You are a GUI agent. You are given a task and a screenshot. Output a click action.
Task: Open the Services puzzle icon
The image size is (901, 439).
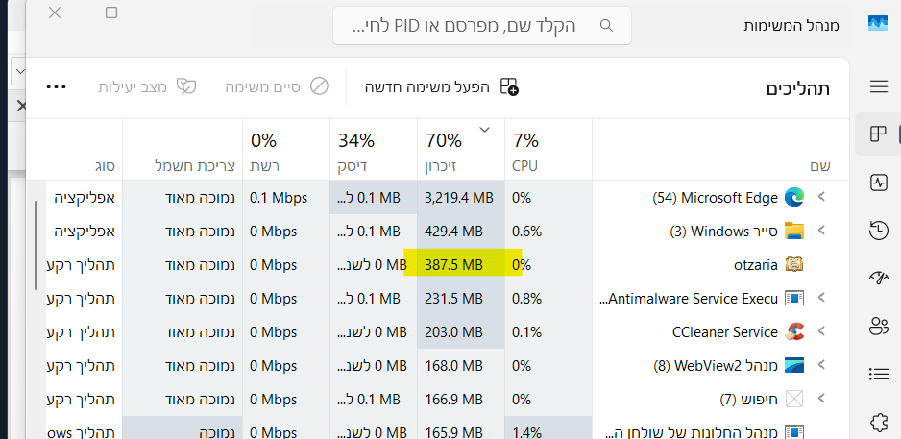coord(878,421)
